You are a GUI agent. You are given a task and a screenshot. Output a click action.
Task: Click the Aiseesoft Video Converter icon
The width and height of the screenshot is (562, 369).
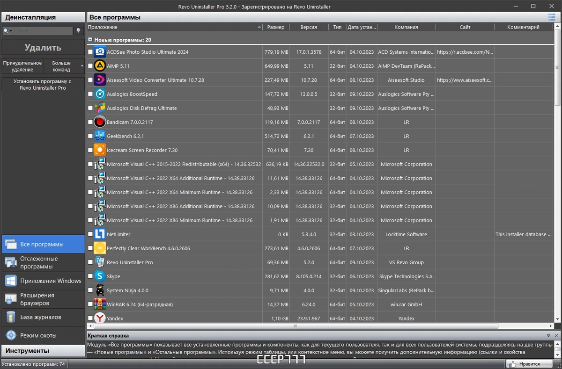click(100, 80)
